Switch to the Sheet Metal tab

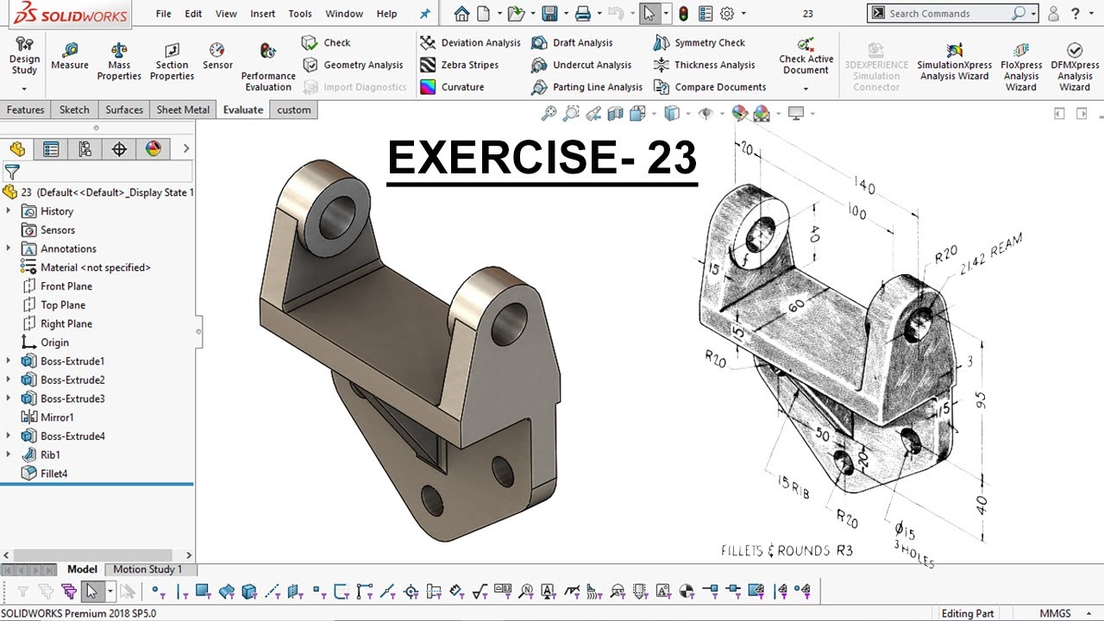pos(183,110)
